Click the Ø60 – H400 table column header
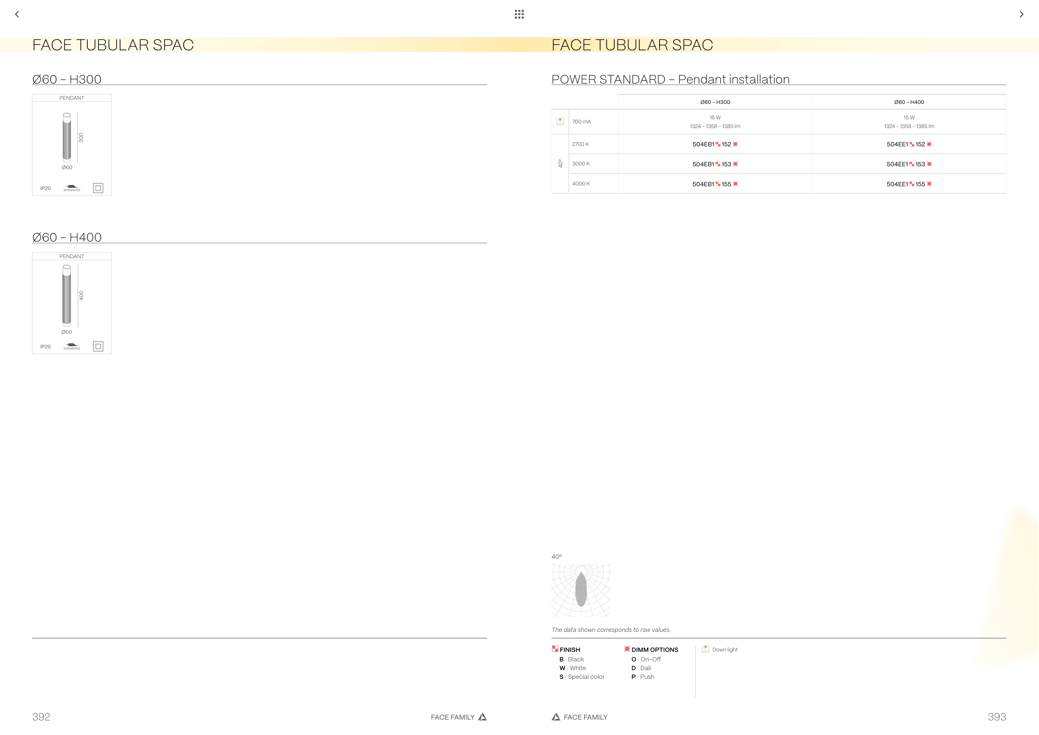This screenshot has width=1039, height=735. click(909, 102)
